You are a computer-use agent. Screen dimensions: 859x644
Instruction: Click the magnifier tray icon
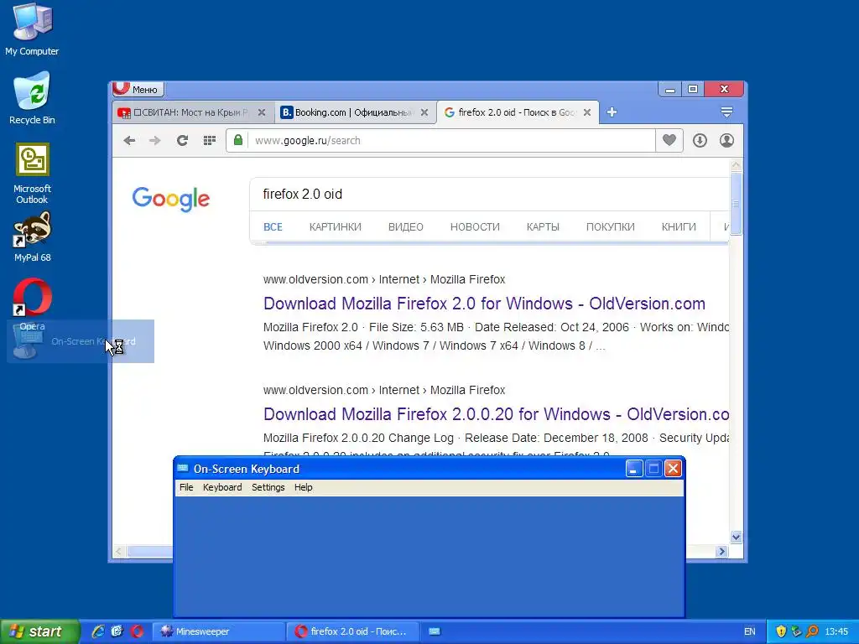point(812,631)
